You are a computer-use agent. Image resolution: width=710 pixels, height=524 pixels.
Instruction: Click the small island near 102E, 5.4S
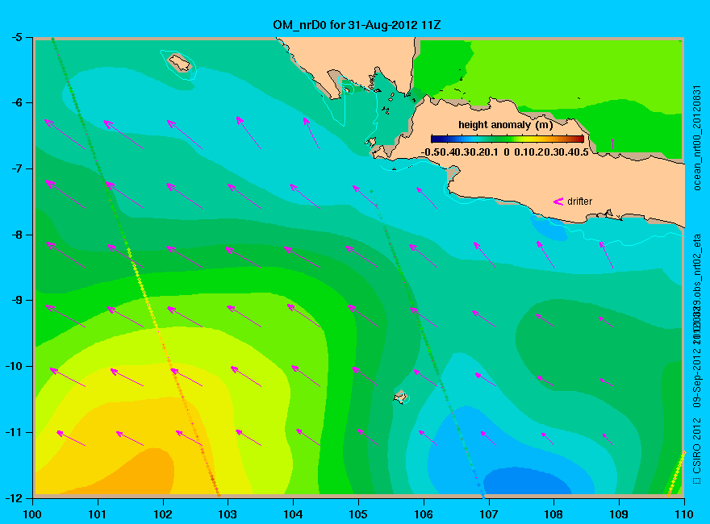(x=180, y=64)
